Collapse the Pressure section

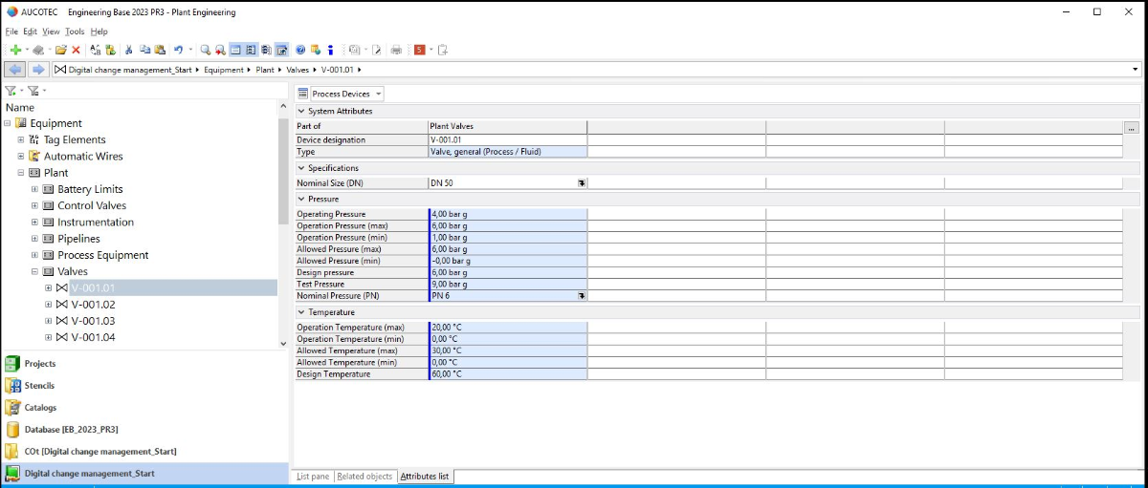click(301, 199)
